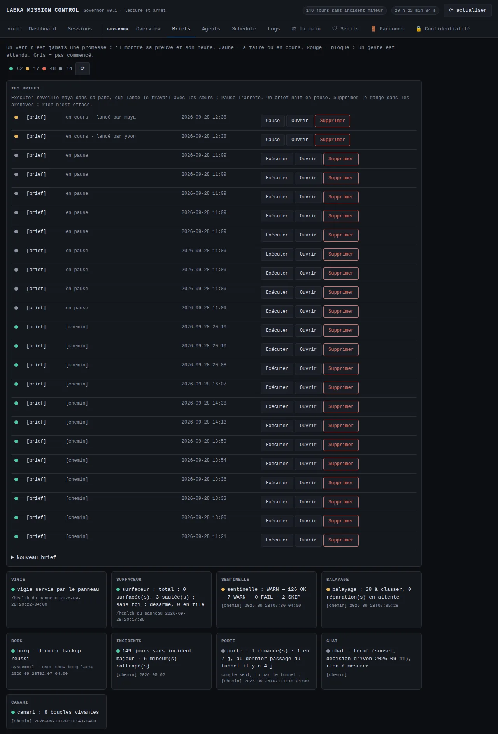Ouvrir the brief dated 2026-09-28 16:07

(x=308, y=388)
